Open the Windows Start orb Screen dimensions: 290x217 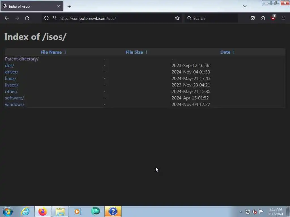(x=8, y=211)
